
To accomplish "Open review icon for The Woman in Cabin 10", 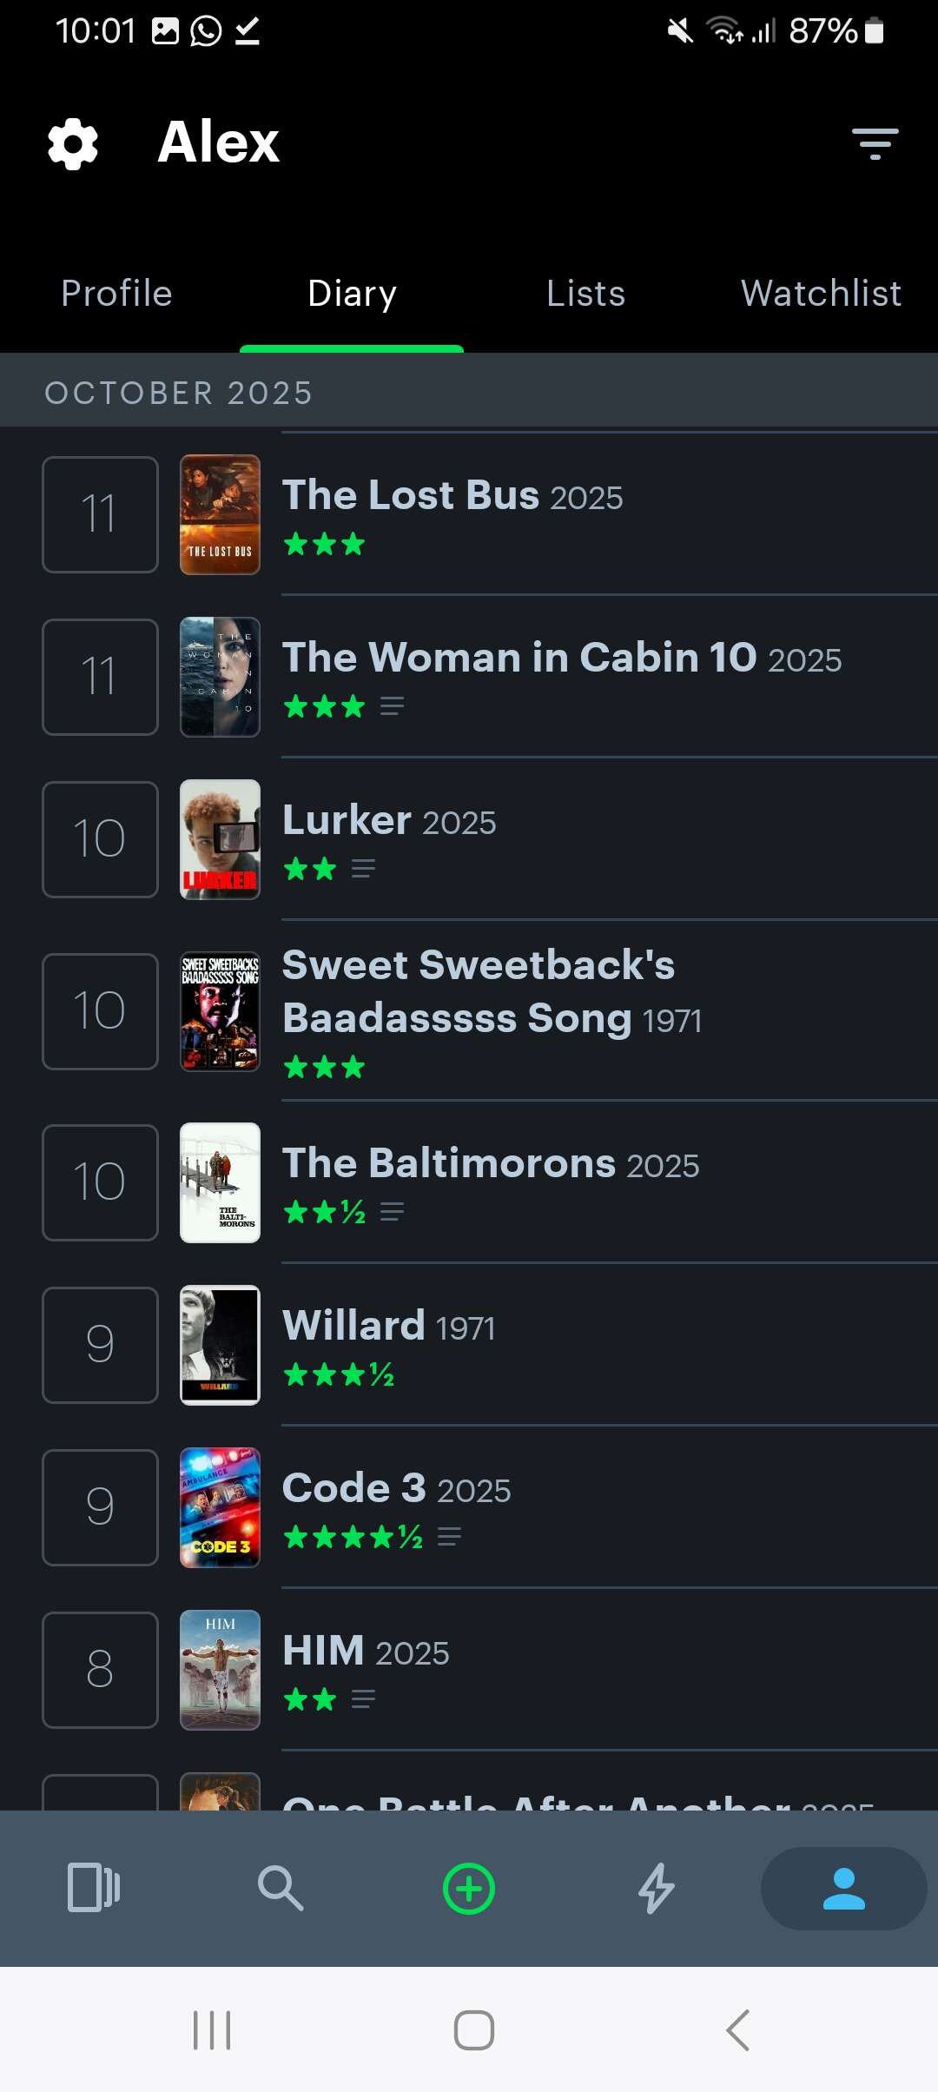I will pyautogui.click(x=393, y=706).
